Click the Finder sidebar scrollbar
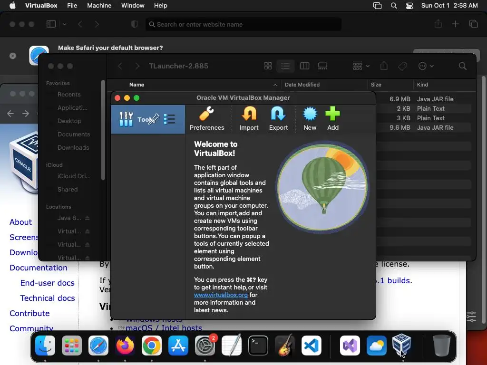Screen dimensions: 487x365 [x=103, y=130]
